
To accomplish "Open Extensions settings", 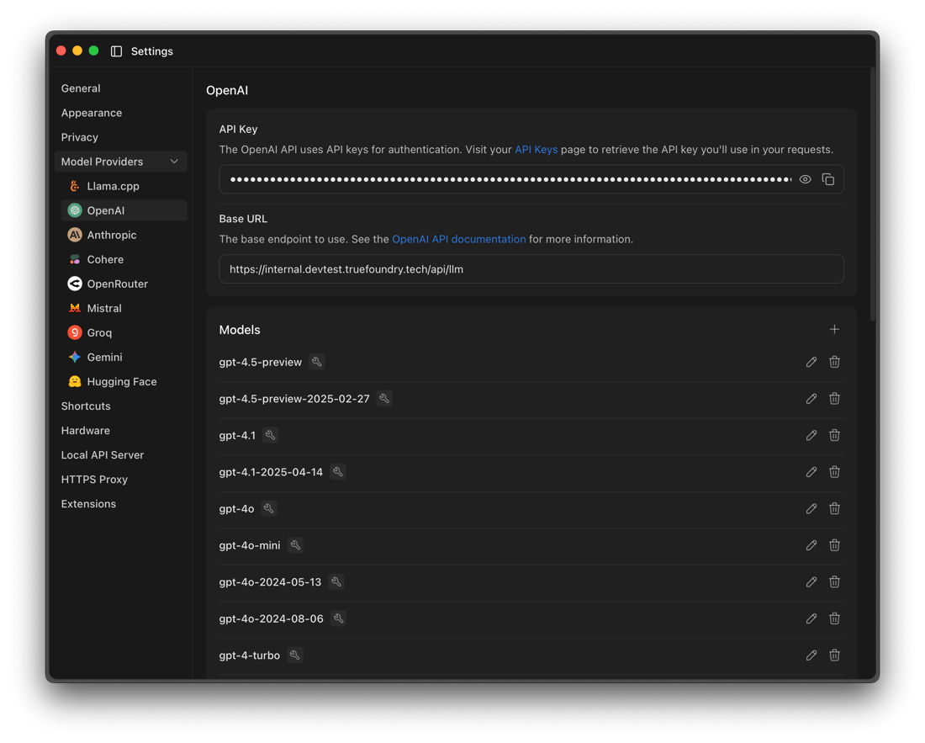I will pos(88,504).
